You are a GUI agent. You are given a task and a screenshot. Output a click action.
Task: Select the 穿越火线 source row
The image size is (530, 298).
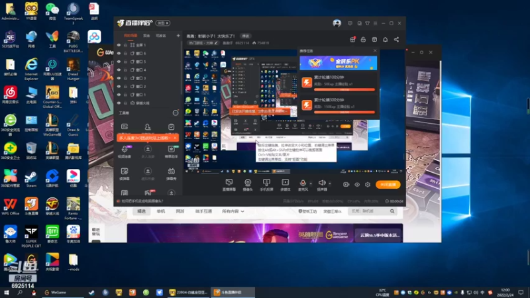pyautogui.click(x=148, y=103)
